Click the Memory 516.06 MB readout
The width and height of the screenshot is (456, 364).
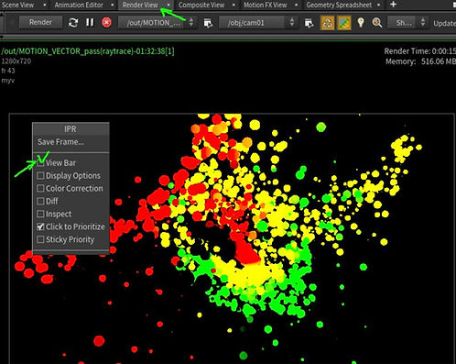pyautogui.click(x=420, y=61)
